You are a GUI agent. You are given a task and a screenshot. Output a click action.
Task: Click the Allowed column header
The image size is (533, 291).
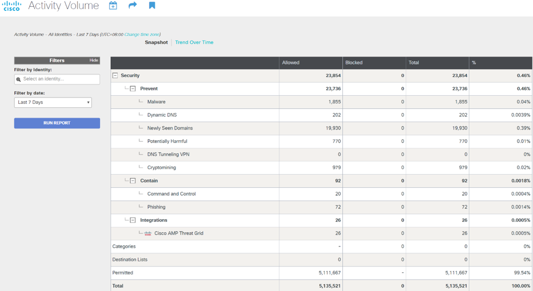[x=291, y=63]
